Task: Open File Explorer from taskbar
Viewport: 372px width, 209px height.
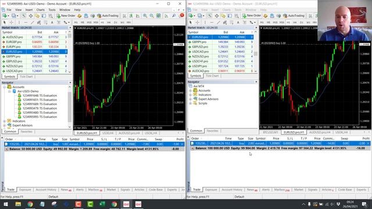Action: [18, 204]
